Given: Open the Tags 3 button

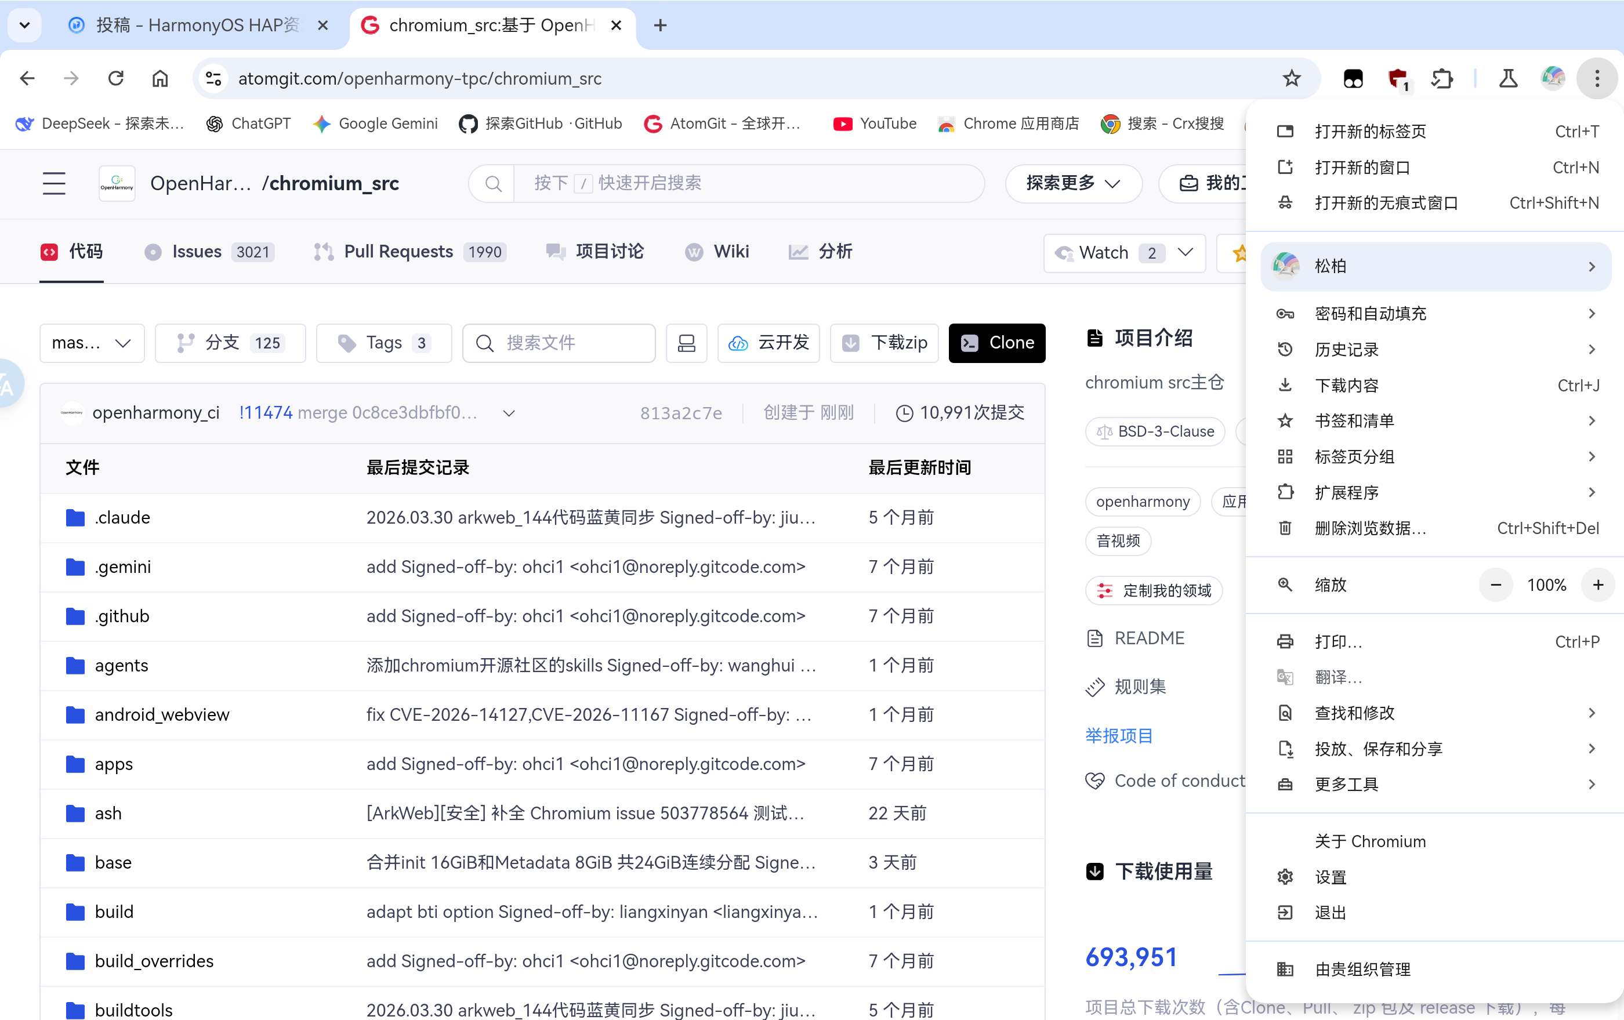Looking at the screenshot, I should (384, 343).
